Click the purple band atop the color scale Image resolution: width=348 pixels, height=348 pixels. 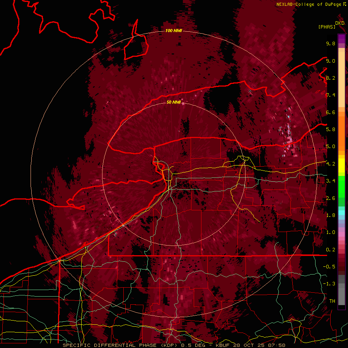(341, 39)
